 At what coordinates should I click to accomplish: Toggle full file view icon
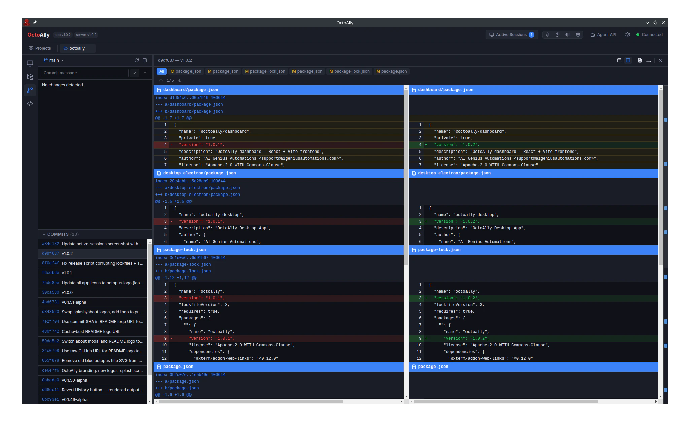(x=640, y=60)
